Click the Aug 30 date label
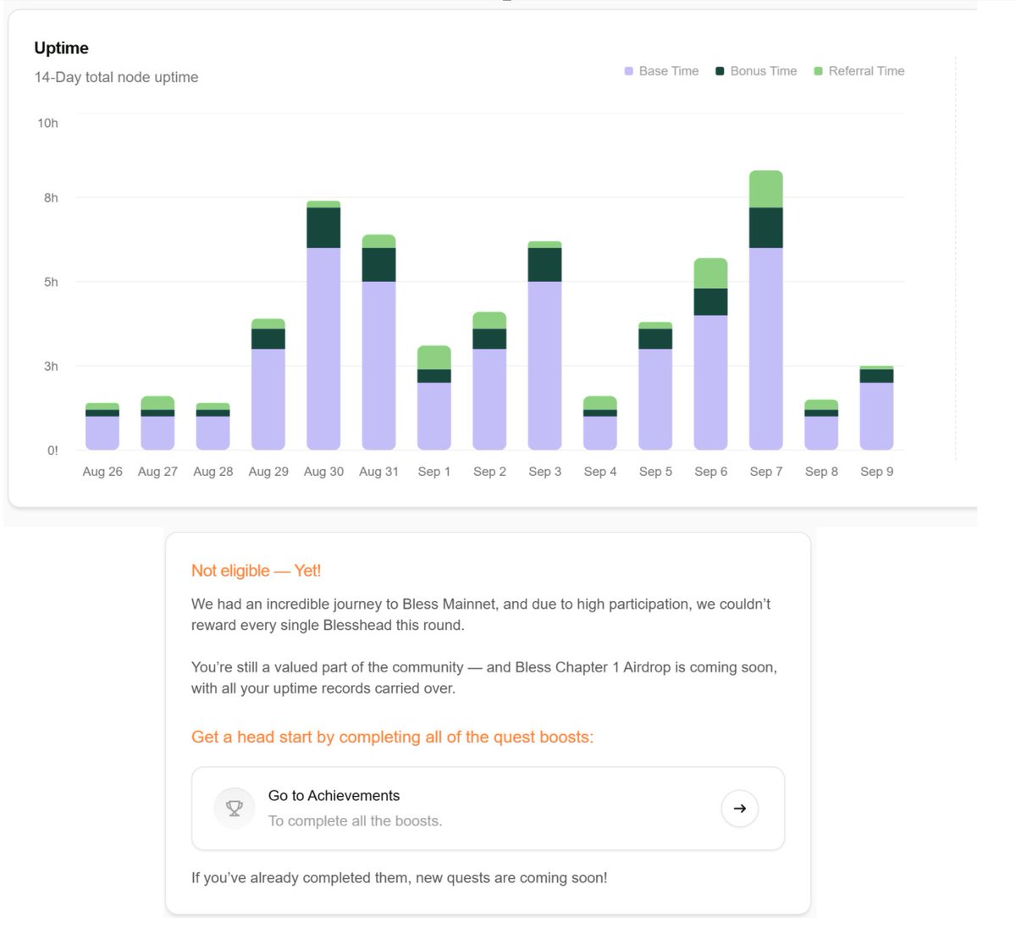This screenshot has height=928, width=1016. click(323, 472)
